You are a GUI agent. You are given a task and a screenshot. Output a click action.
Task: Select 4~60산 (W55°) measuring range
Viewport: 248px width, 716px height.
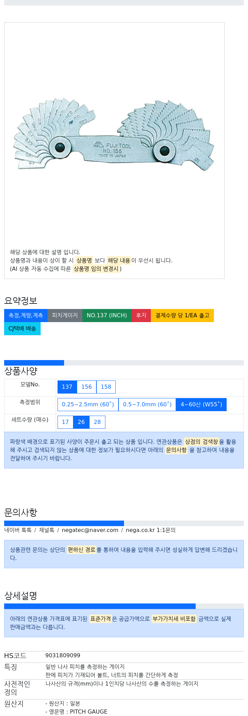201,405
